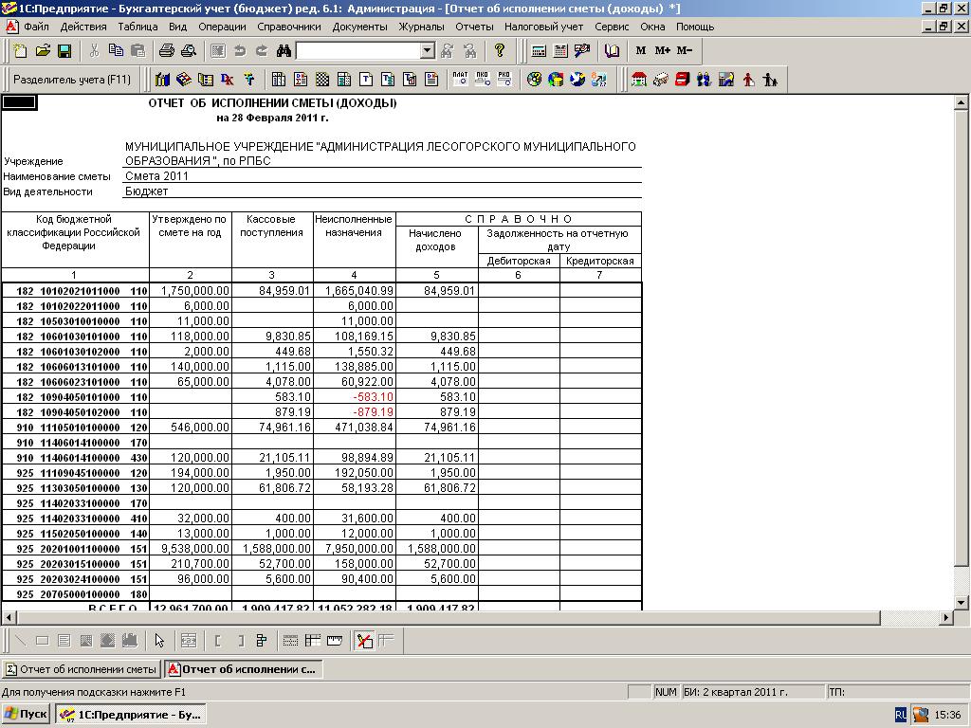Click the yellow question mark Help icon
This screenshot has width=971, height=728.
click(x=500, y=51)
